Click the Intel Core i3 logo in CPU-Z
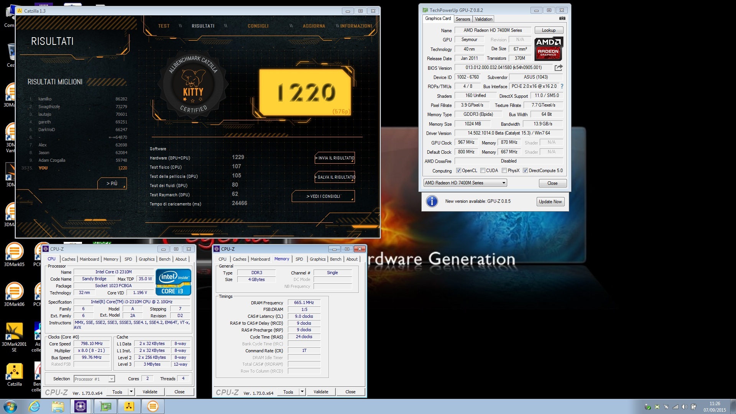The height and width of the screenshot is (414, 736). tap(173, 283)
